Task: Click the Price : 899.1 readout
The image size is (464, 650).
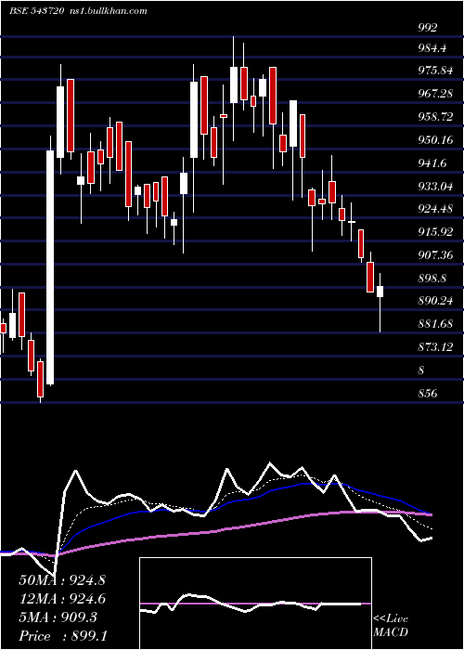Action: (x=62, y=636)
